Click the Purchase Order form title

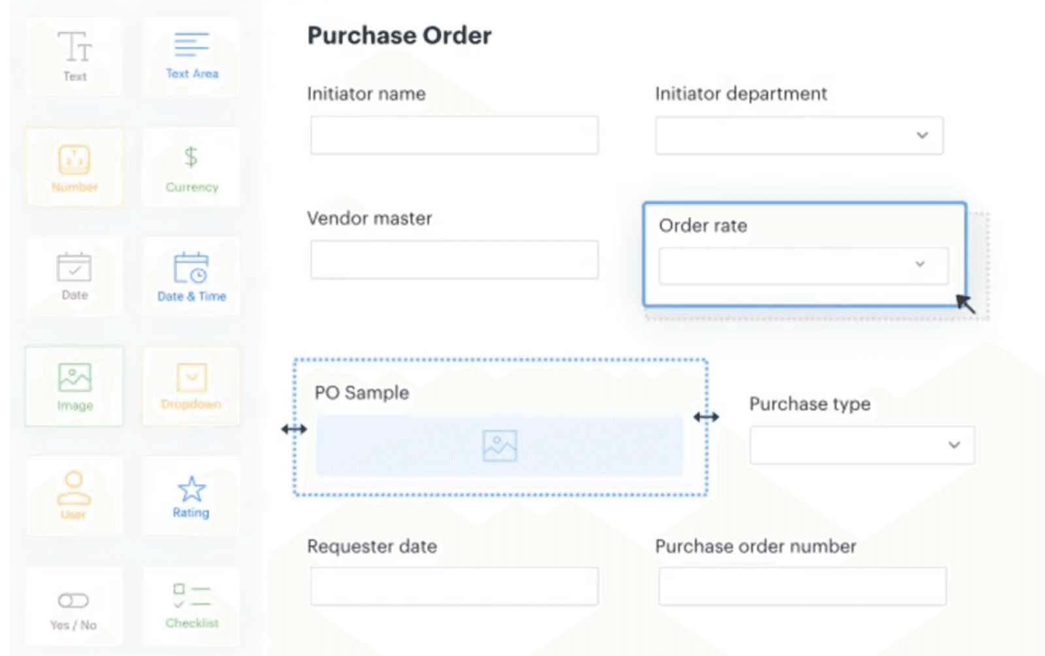pyautogui.click(x=399, y=36)
